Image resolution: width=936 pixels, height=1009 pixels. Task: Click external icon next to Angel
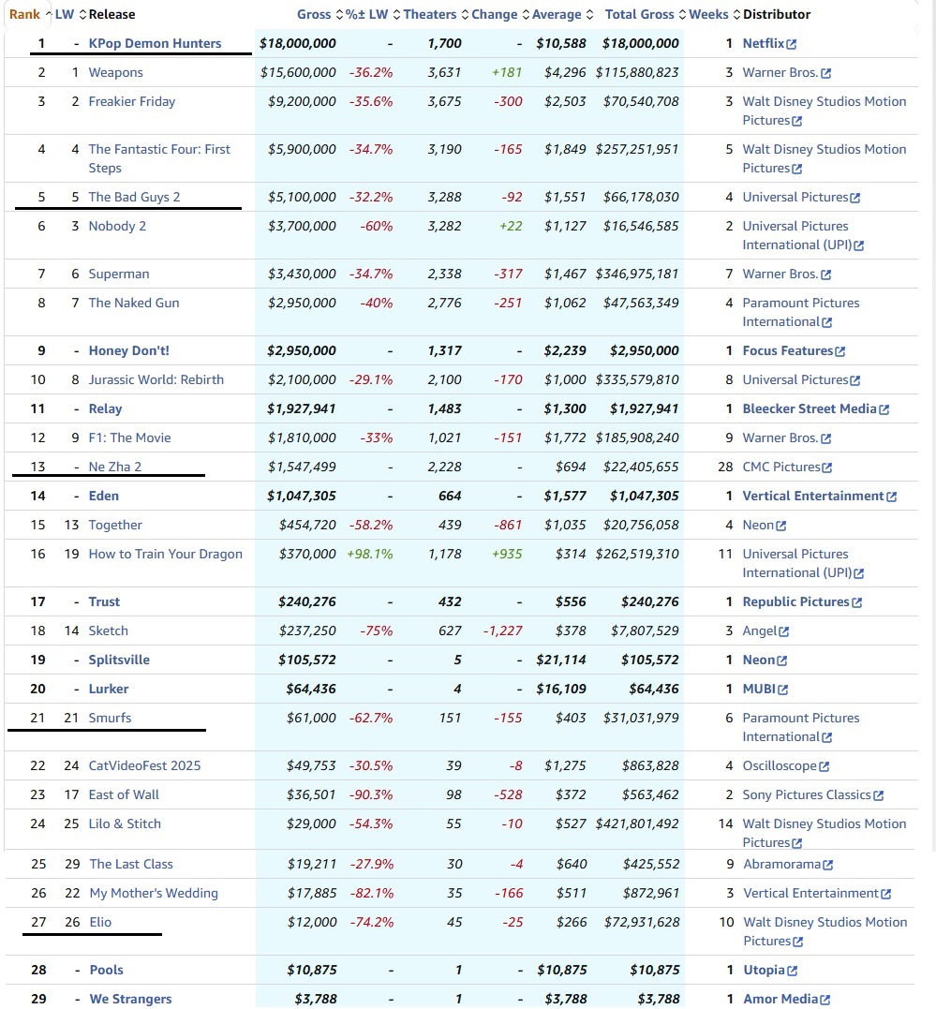click(x=784, y=631)
